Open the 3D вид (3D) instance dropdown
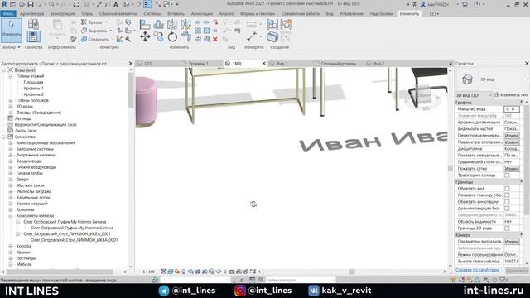 tap(474, 95)
